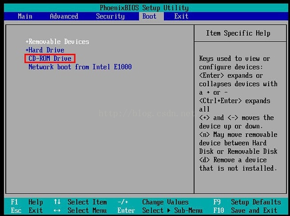290x216 pixels.
Task: Click '<n> May move removable' help line
Action: pos(238,135)
